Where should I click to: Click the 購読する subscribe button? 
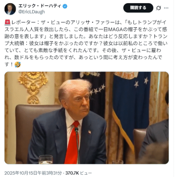coord(138,8)
